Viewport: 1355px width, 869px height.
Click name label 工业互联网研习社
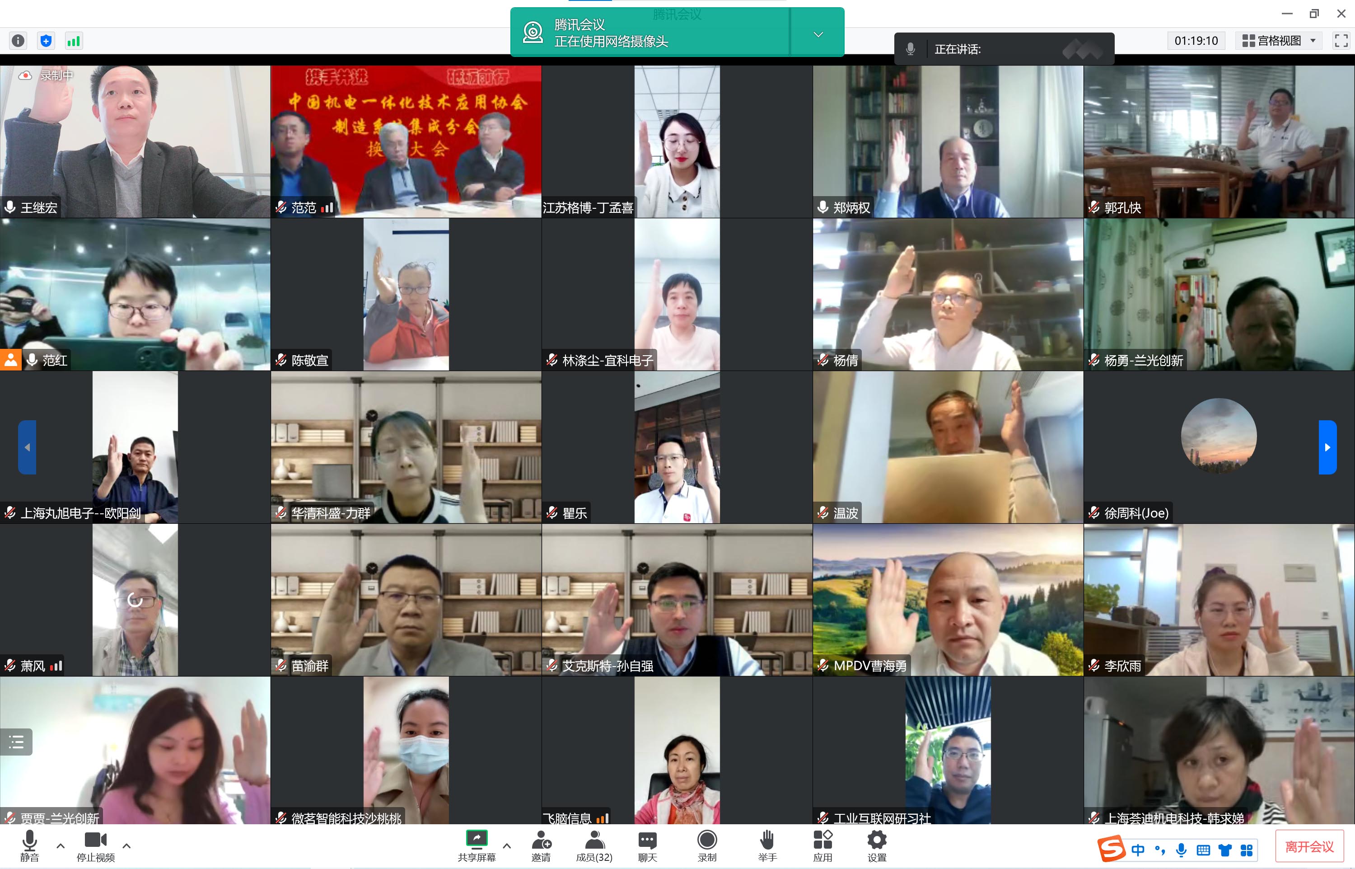882,818
